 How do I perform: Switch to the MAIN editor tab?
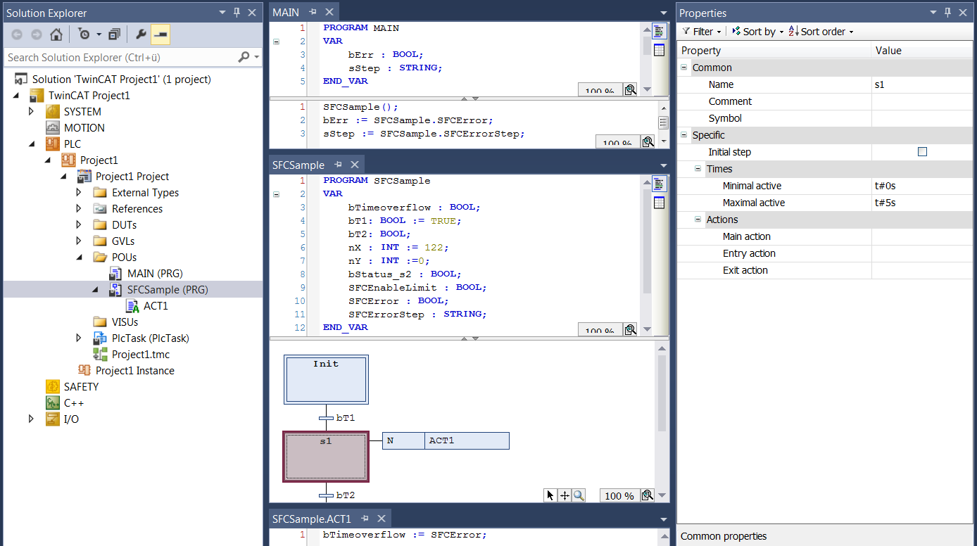(x=286, y=12)
